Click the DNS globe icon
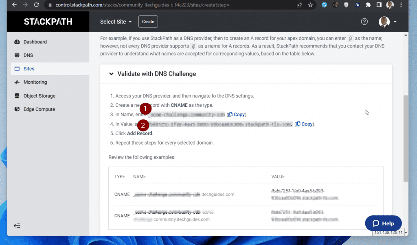This screenshot has height=245, width=417. (x=17, y=55)
